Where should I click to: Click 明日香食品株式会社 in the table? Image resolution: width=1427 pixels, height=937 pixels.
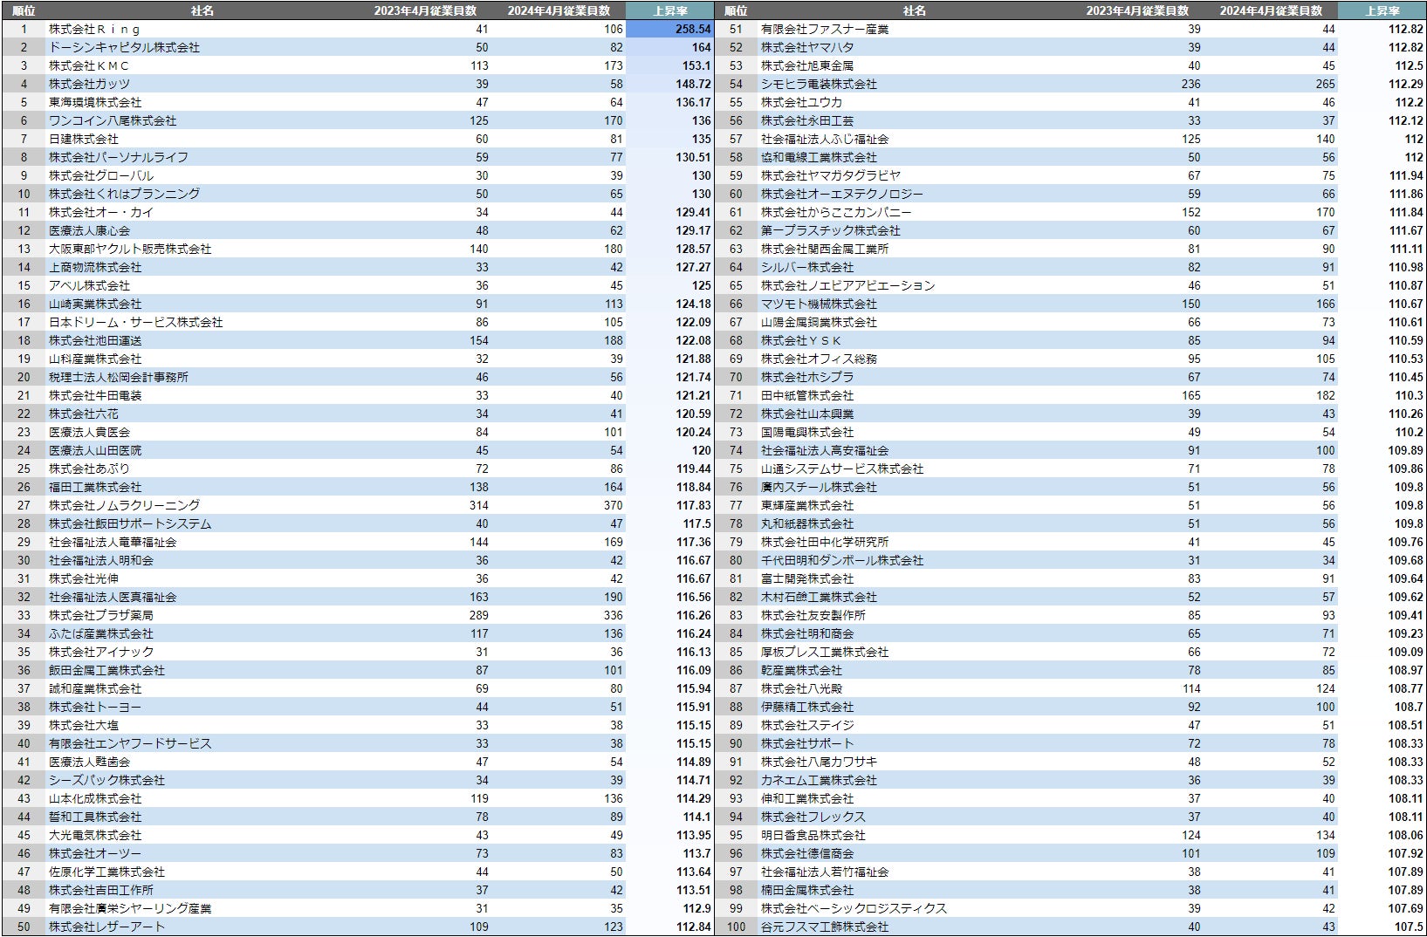click(813, 835)
